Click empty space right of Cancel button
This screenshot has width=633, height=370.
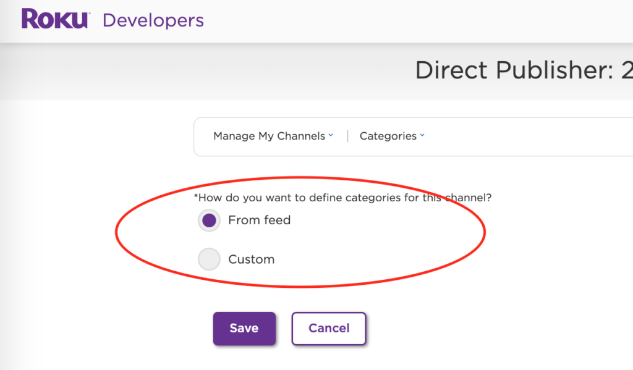[x=464, y=328]
